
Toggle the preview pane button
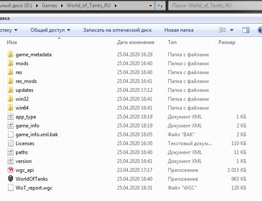(x=246, y=30)
